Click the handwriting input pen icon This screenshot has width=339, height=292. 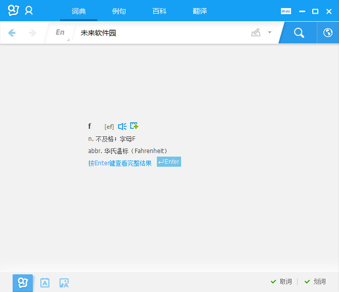pyautogui.click(x=256, y=33)
